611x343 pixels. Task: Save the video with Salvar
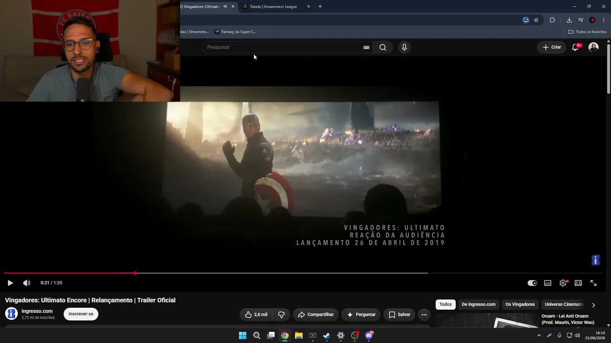pos(399,314)
